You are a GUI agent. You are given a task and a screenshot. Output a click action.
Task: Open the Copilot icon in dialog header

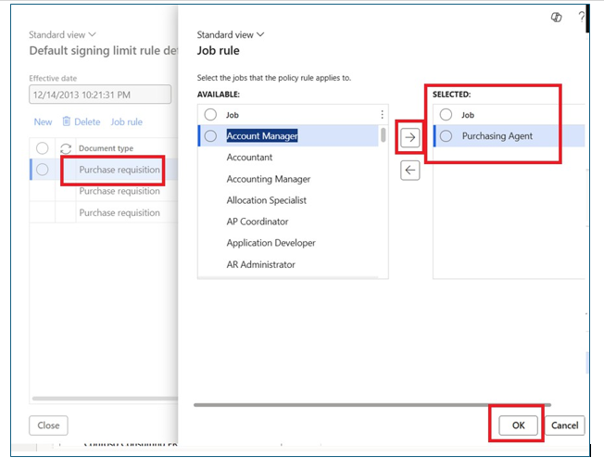(556, 18)
